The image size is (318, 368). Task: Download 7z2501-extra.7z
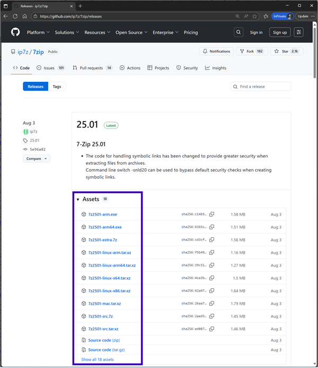[103, 239]
